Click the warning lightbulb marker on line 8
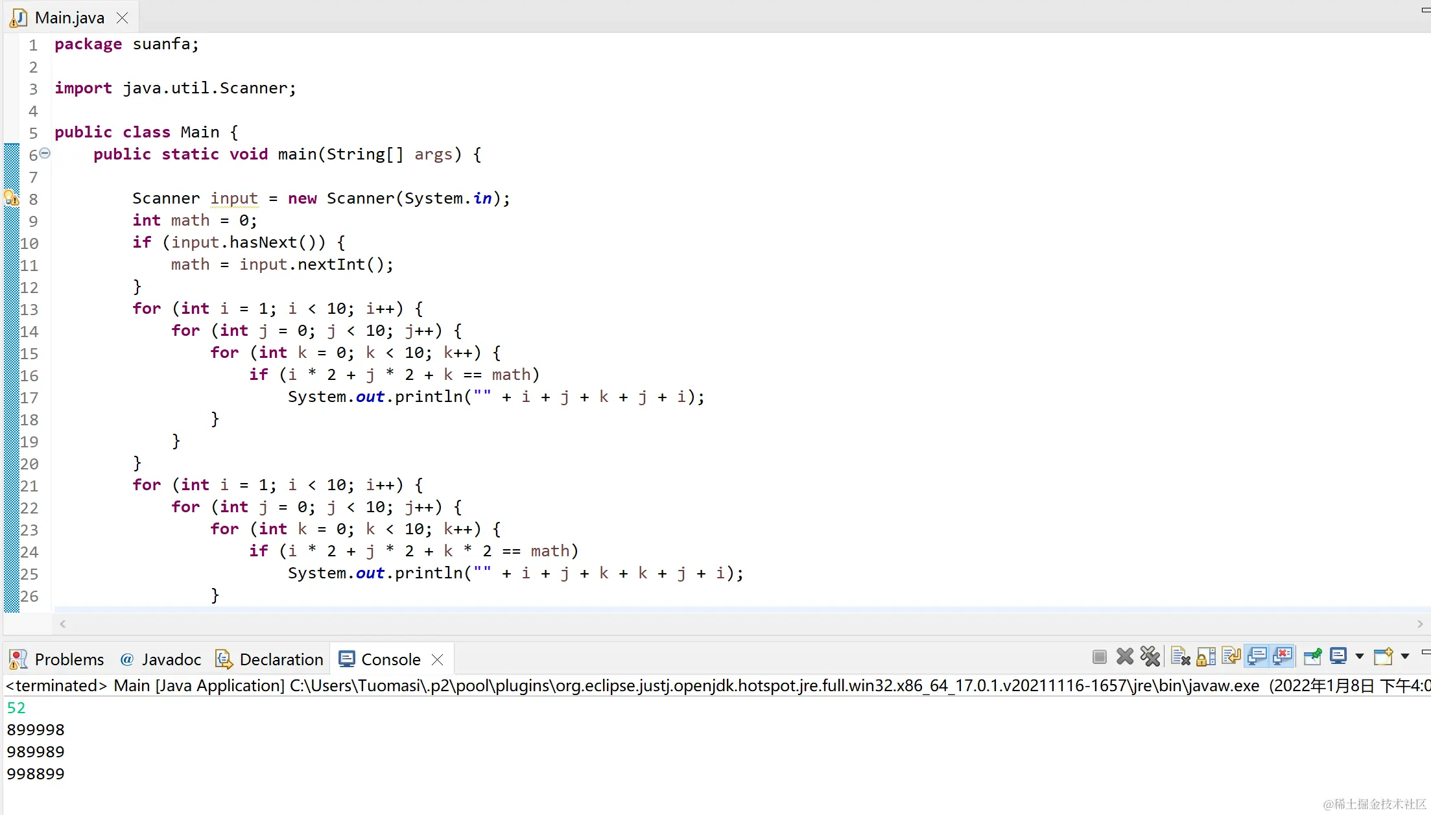Screen dimensions: 1431x815 12,198
